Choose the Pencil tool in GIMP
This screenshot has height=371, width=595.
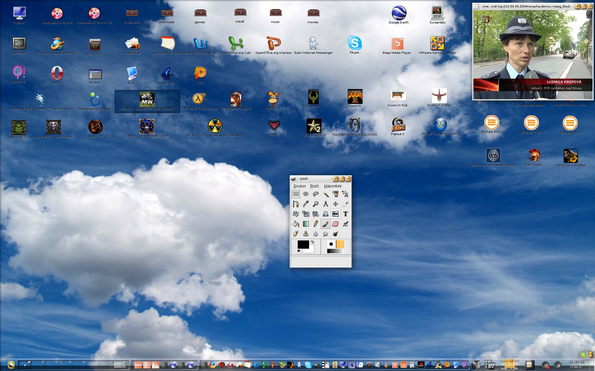[x=316, y=224]
